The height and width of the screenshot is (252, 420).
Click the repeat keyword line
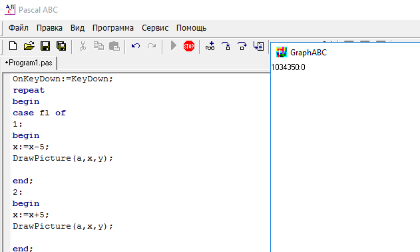click(x=29, y=91)
